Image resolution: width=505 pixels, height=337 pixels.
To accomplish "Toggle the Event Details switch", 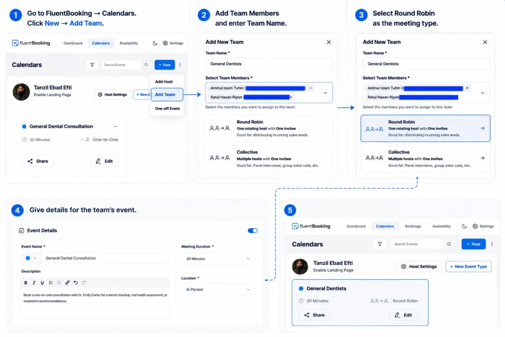I will 252,230.
